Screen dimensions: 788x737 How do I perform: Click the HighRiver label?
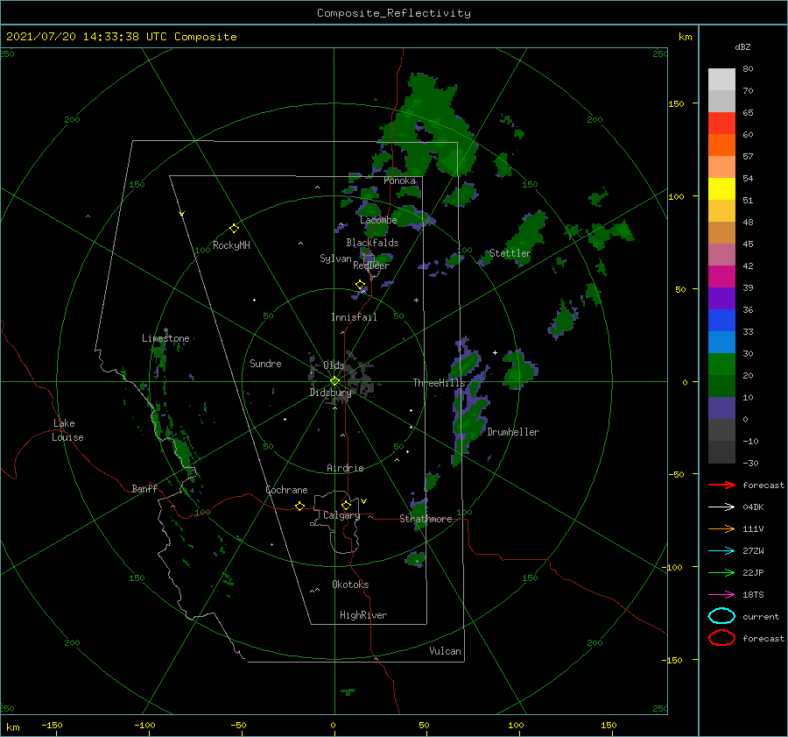click(363, 615)
